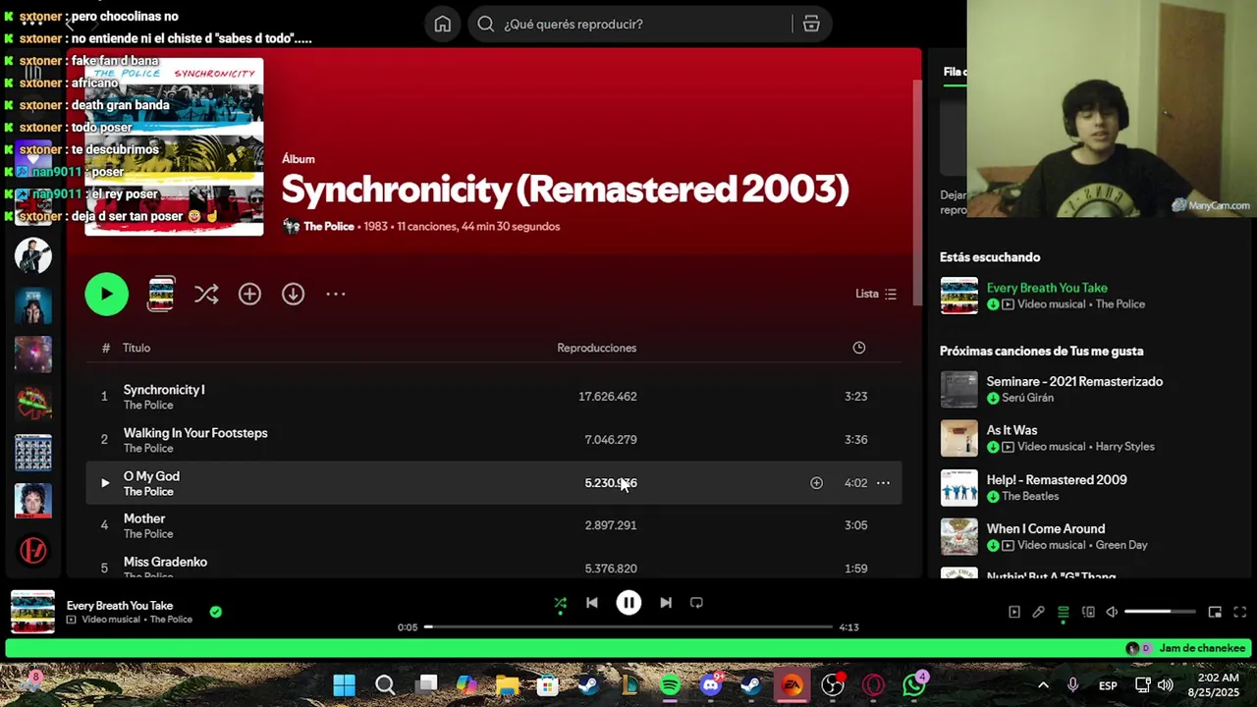The height and width of the screenshot is (707, 1257).
Task: Open WhatsApp from the taskbar
Action: pyautogui.click(x=914, y=685)
